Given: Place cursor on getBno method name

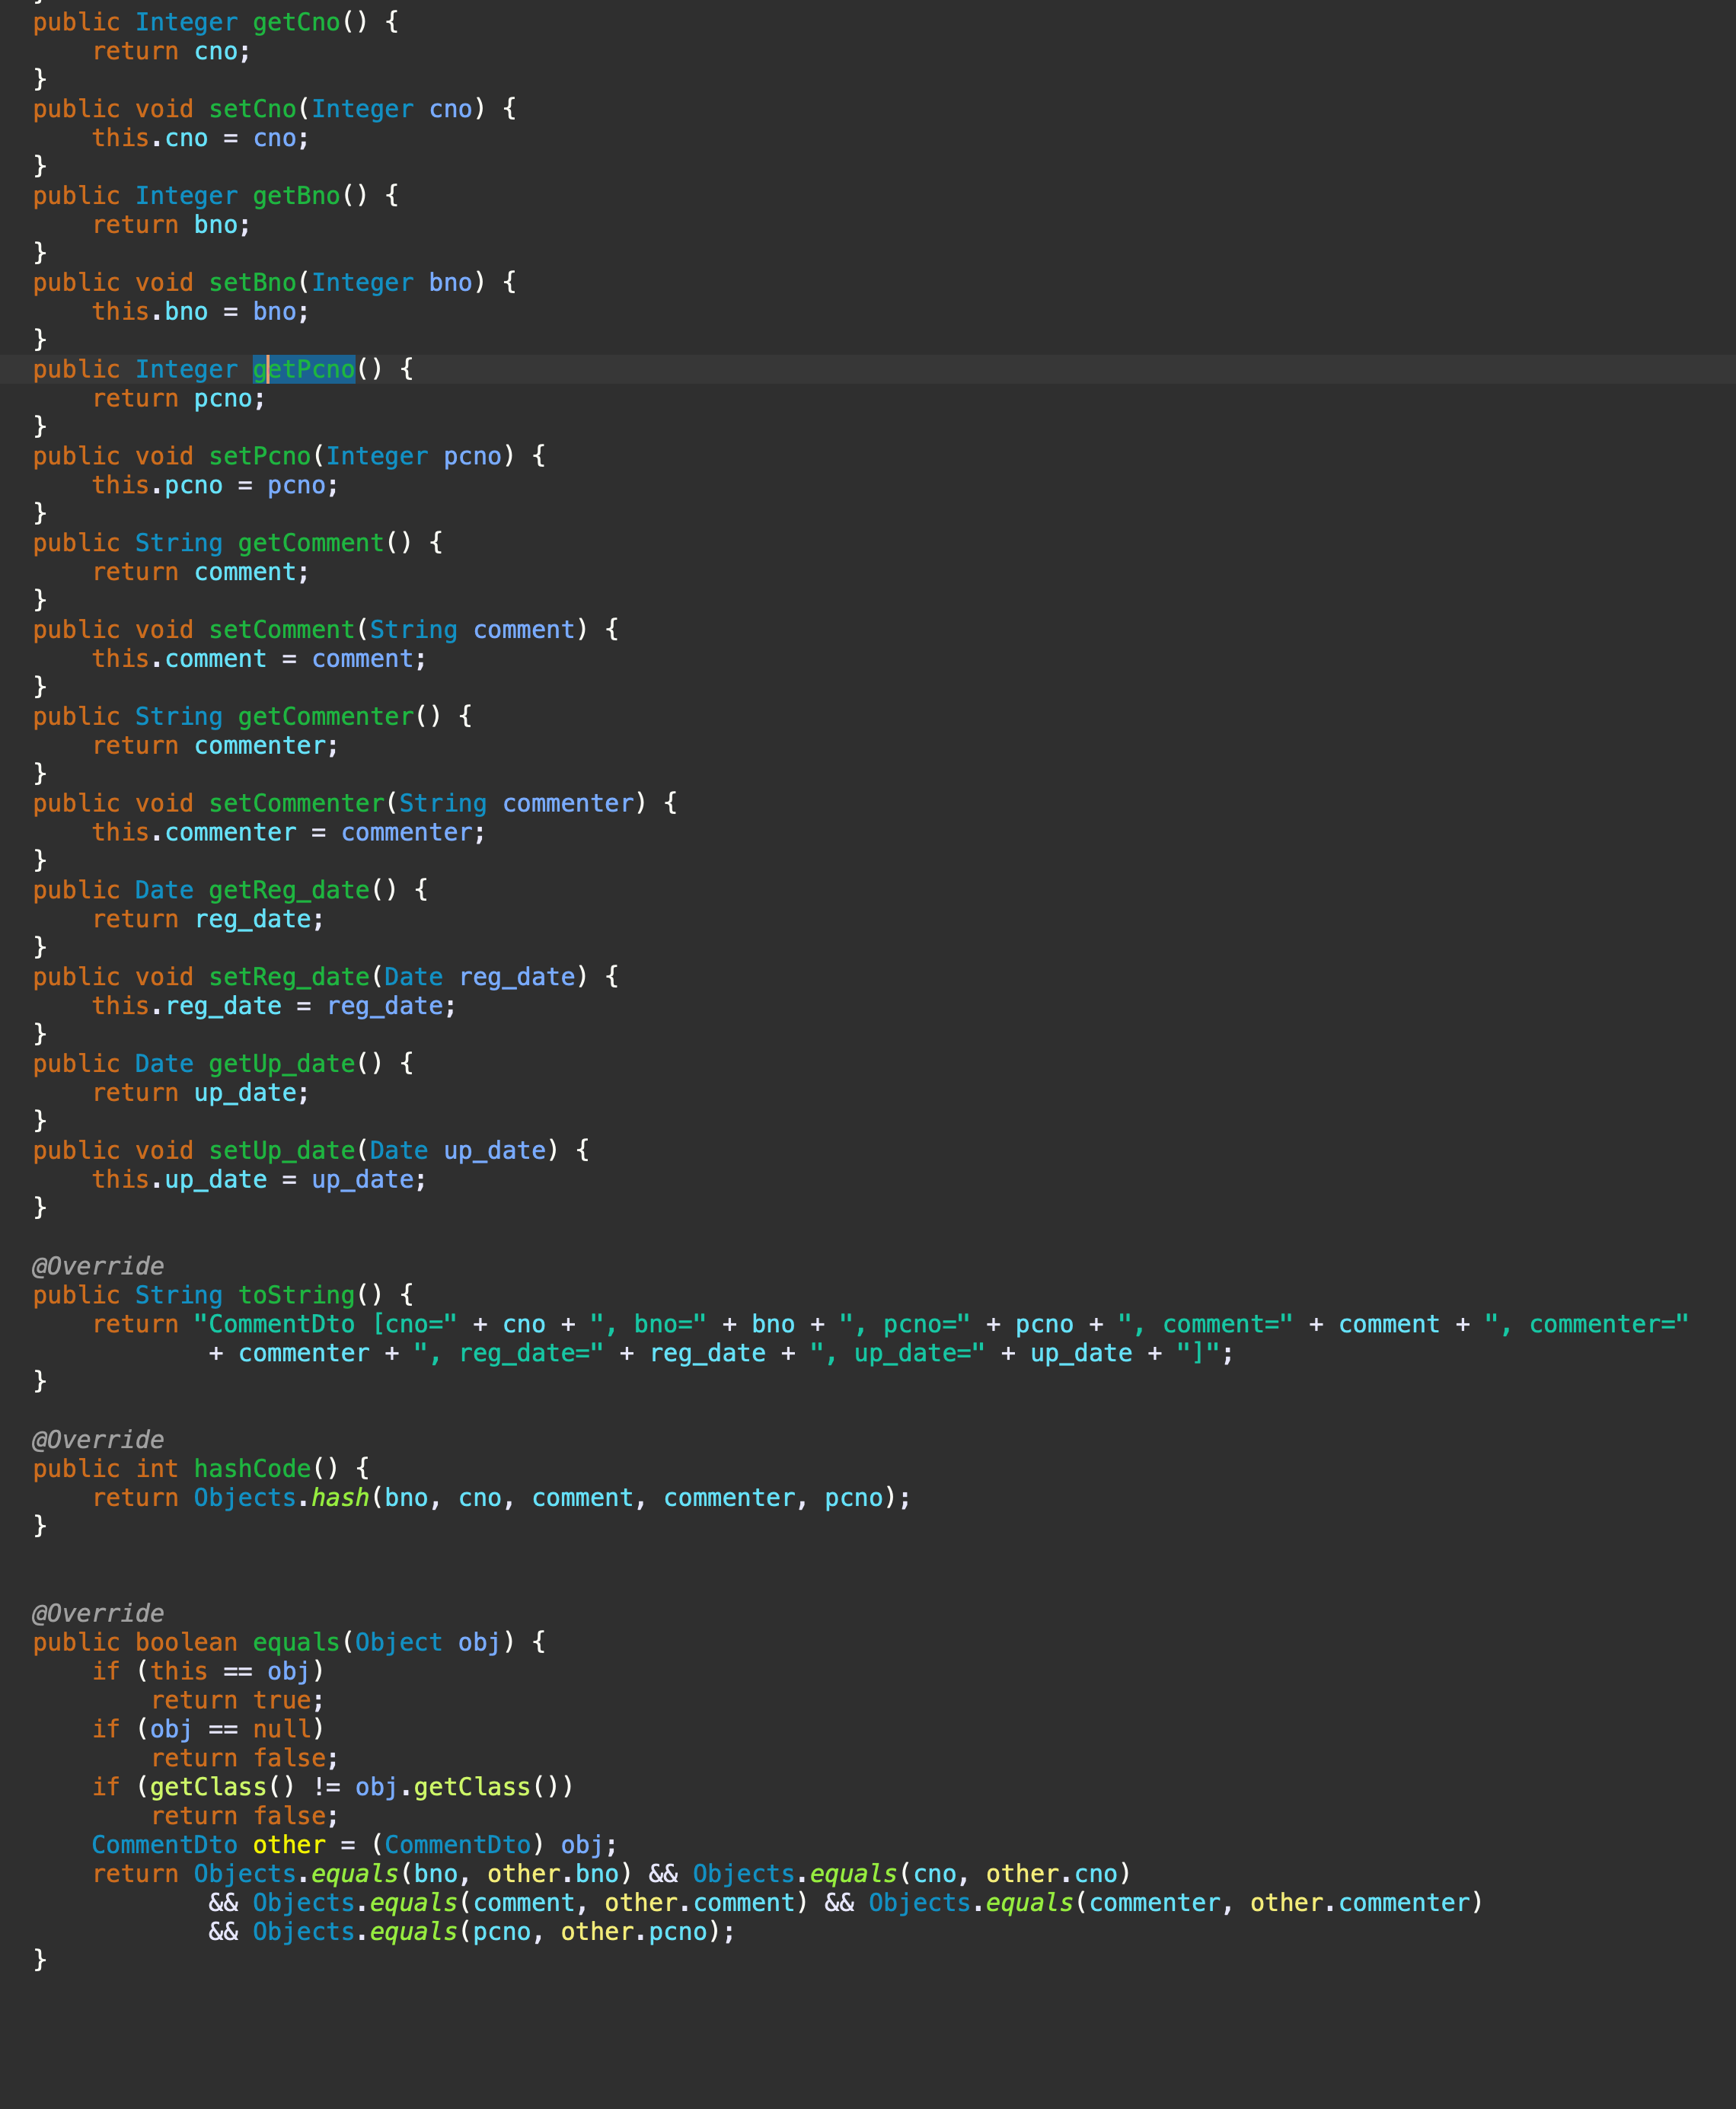Looking at the screenshot, I should pyautogui.click(x=296, y=196).
